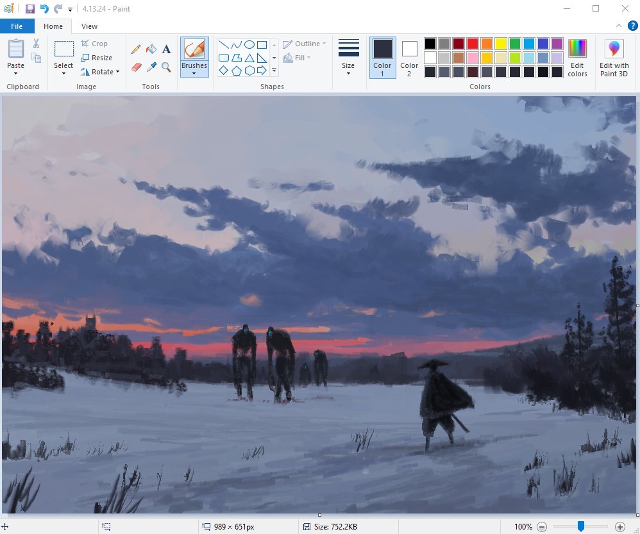Activate the Magnifier tool
The height and width of the screenshot is (534, 640).
[166, 67]
